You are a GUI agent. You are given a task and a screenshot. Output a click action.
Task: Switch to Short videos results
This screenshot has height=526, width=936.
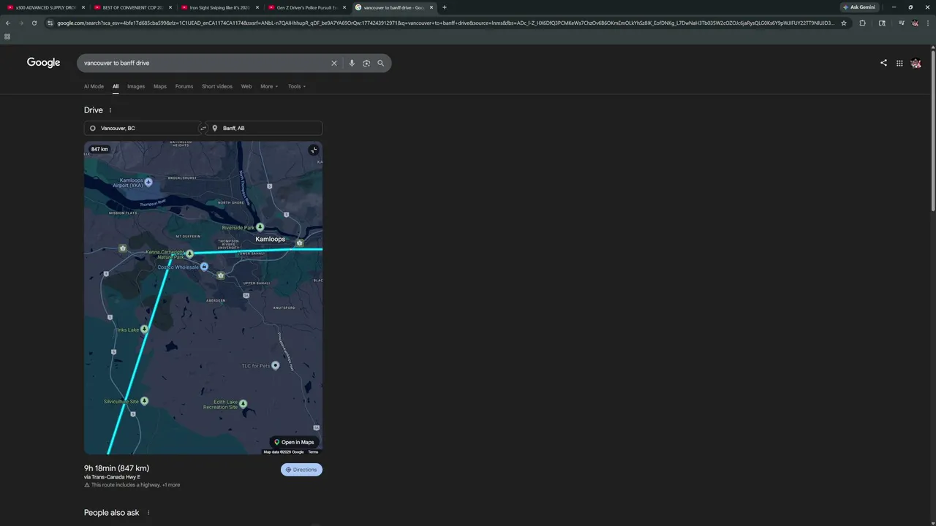217,86
